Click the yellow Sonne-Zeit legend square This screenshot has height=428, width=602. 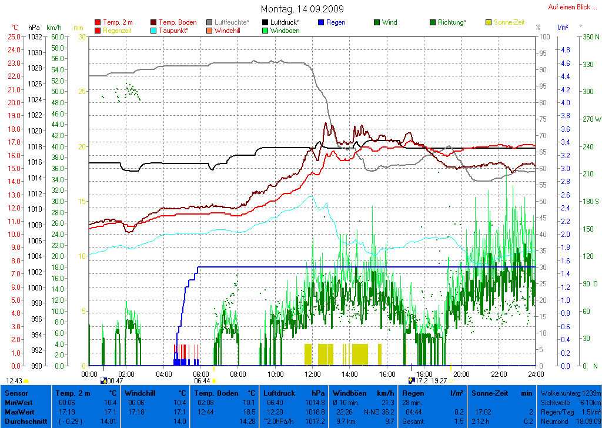[489, 23]
